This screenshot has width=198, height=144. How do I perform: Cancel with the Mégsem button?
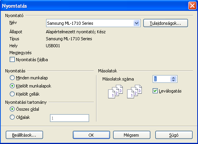click(x=132, y=135)
